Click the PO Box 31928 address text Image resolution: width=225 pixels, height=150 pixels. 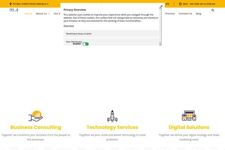click(x=30, y=4)
